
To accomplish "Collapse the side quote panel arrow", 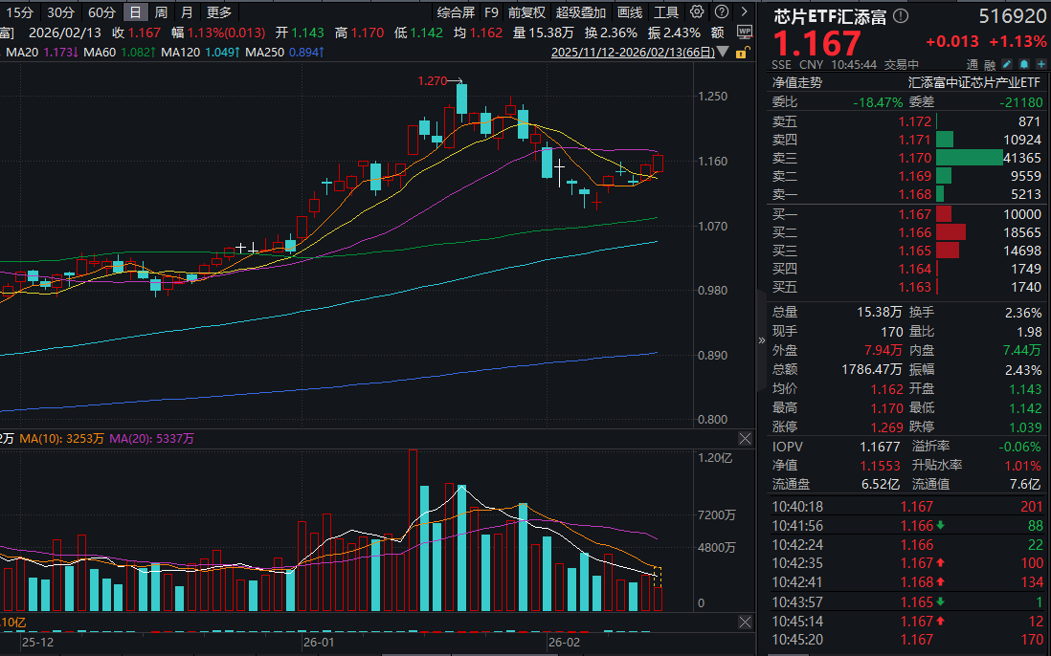I will [761, 340].
